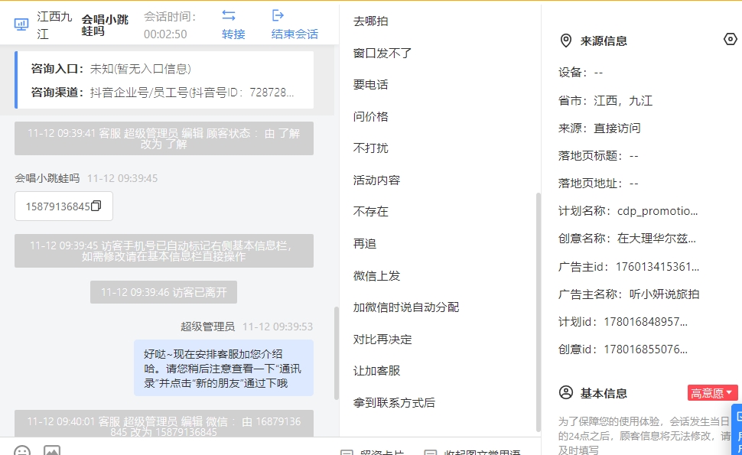Viewport: 742px width, 455px height.
Task: Click the system notice 访客已离开
Action: coord(164,292)
